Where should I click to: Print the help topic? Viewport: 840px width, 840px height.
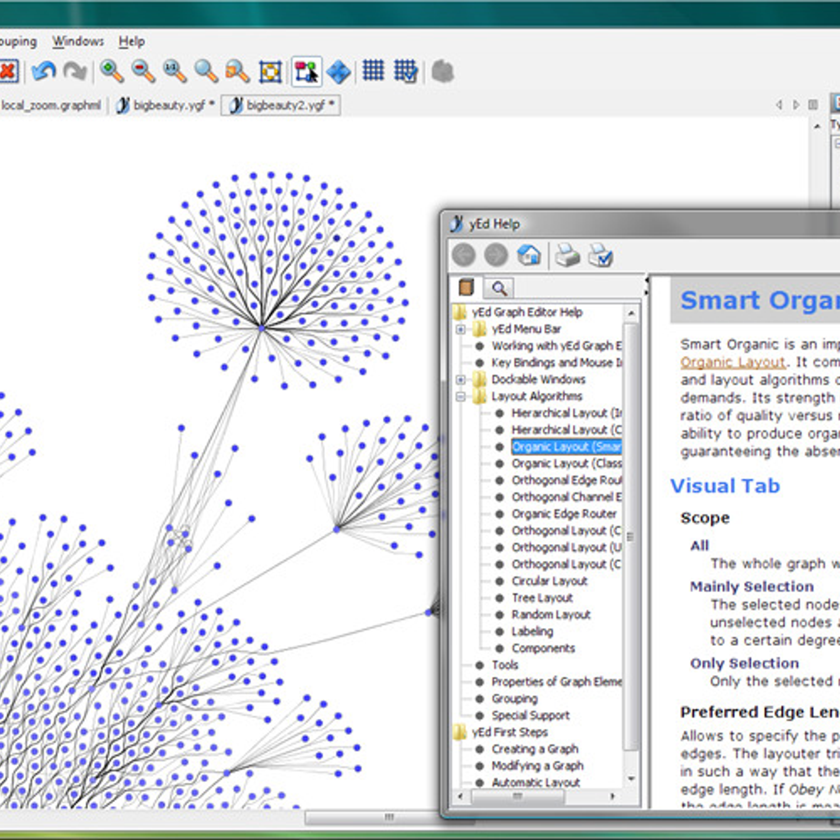568,255
